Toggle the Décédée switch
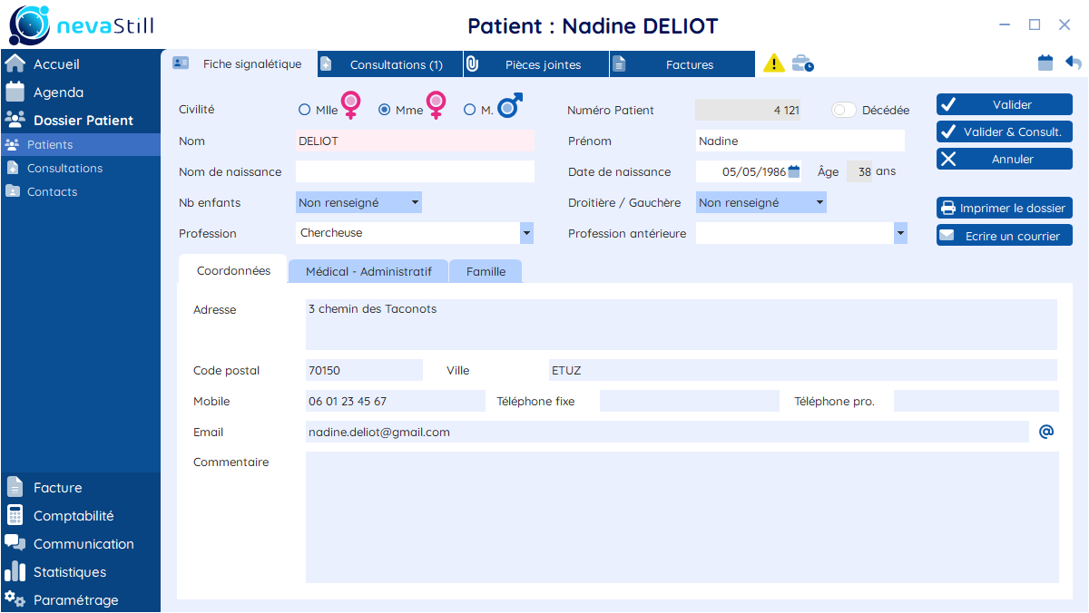This screenshot has width=1089, height=613. [844, 110]
